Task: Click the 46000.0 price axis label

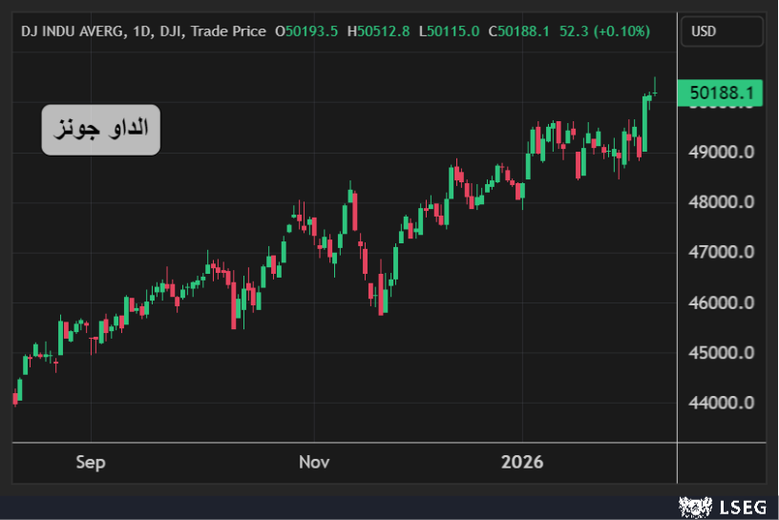Action: point(722,302)
